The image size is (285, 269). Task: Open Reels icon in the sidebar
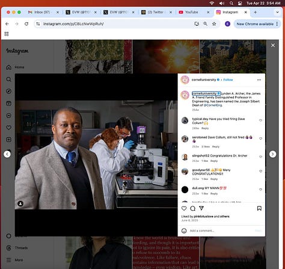click(x=8, y=104)
